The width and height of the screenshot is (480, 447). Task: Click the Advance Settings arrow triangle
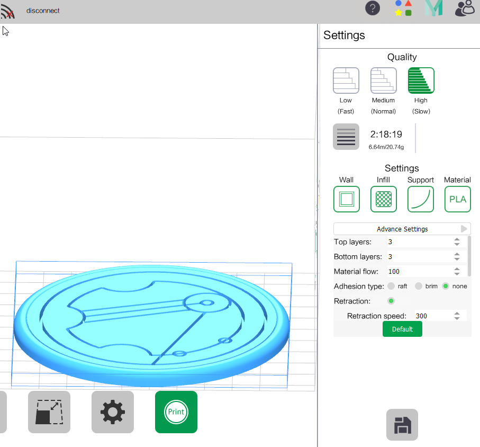[464, 229]
